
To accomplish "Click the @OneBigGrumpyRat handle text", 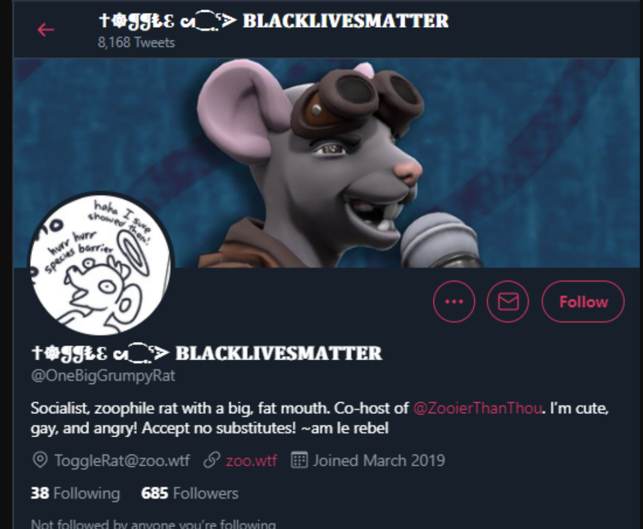I will click(103, 376).
